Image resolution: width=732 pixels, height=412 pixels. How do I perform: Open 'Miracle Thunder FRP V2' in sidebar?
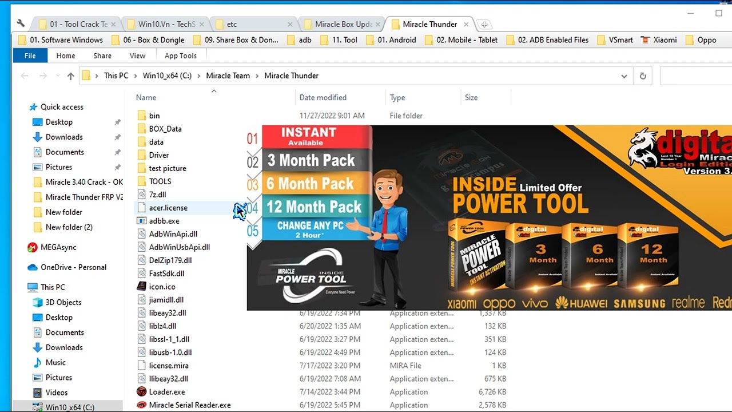point(78,197)
